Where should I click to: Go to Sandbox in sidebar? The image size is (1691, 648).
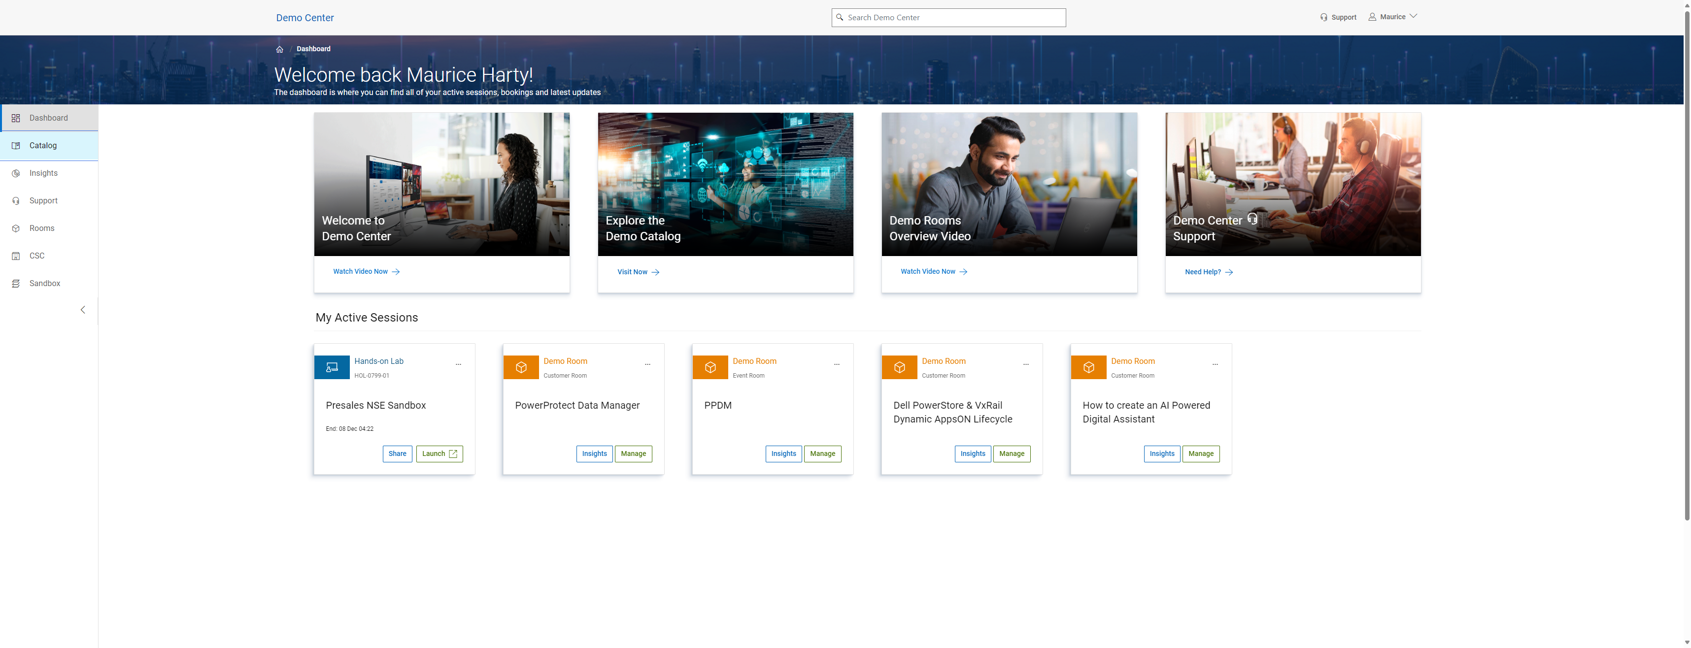(45, 283)
